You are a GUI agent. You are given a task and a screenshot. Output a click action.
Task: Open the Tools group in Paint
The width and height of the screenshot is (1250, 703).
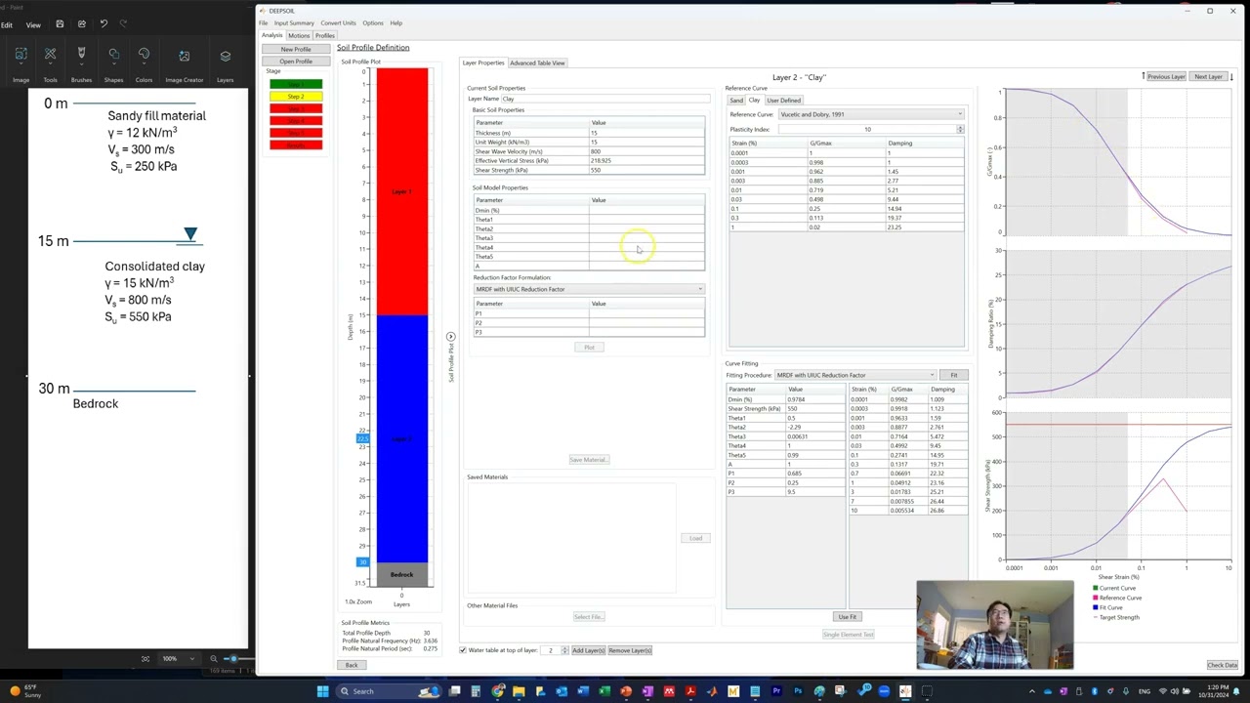50,62
